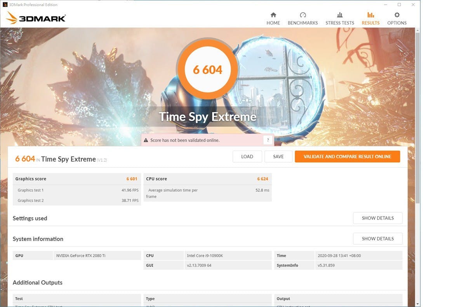The width and height of the screenshot is (466, 307).
Task: Click the orange 6 604 score circle
Action: tap(207, 70)
